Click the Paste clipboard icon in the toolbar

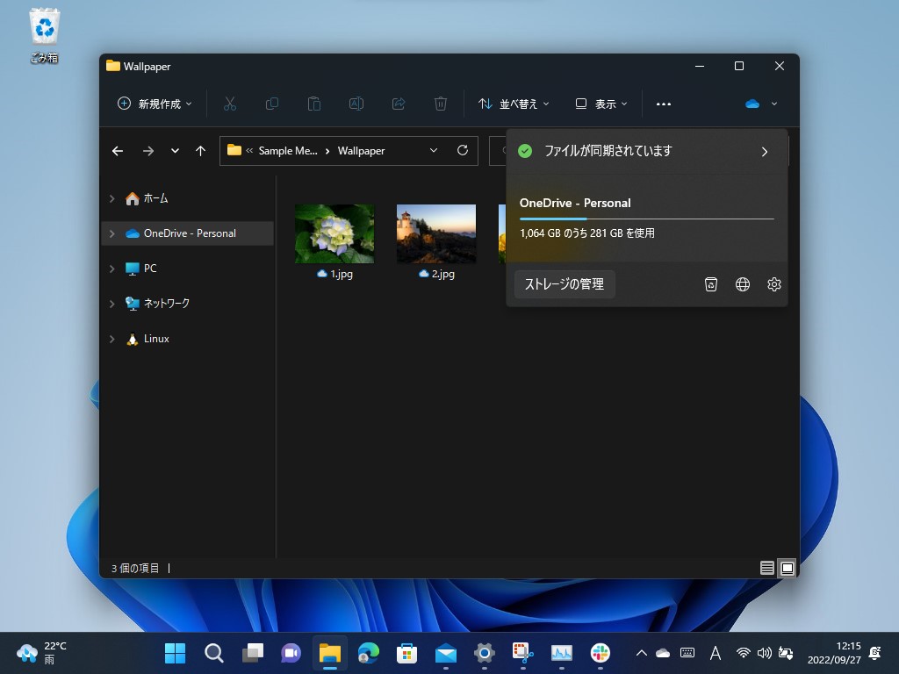pos(314,104)
